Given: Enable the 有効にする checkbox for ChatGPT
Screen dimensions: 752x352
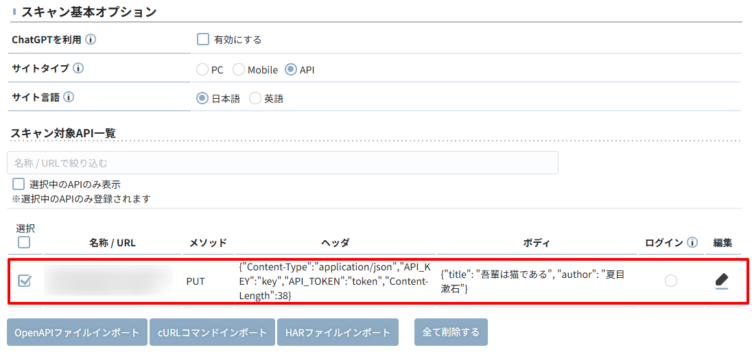Looking at the screenshot, I should (203, 40).
